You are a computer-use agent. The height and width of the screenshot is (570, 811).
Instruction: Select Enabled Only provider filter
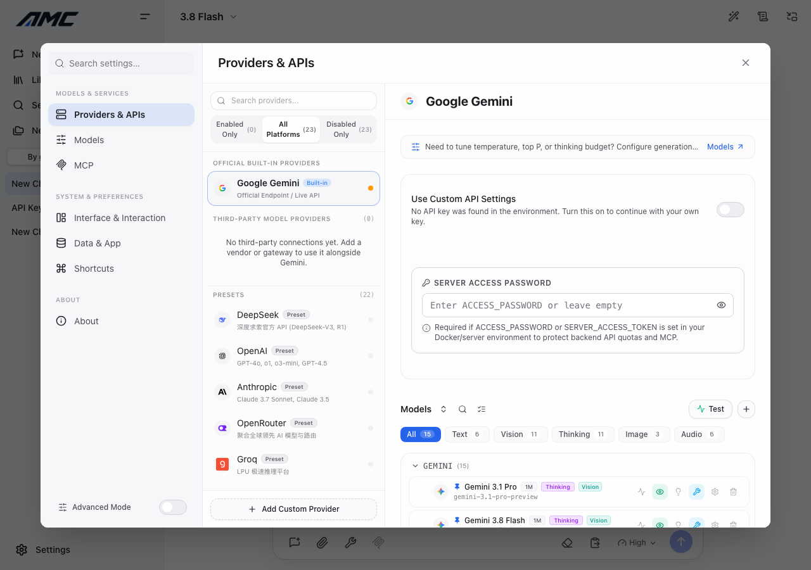236,129
